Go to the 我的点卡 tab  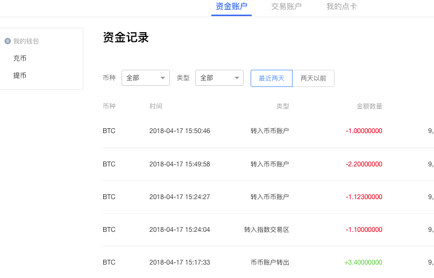click(341, 7)
